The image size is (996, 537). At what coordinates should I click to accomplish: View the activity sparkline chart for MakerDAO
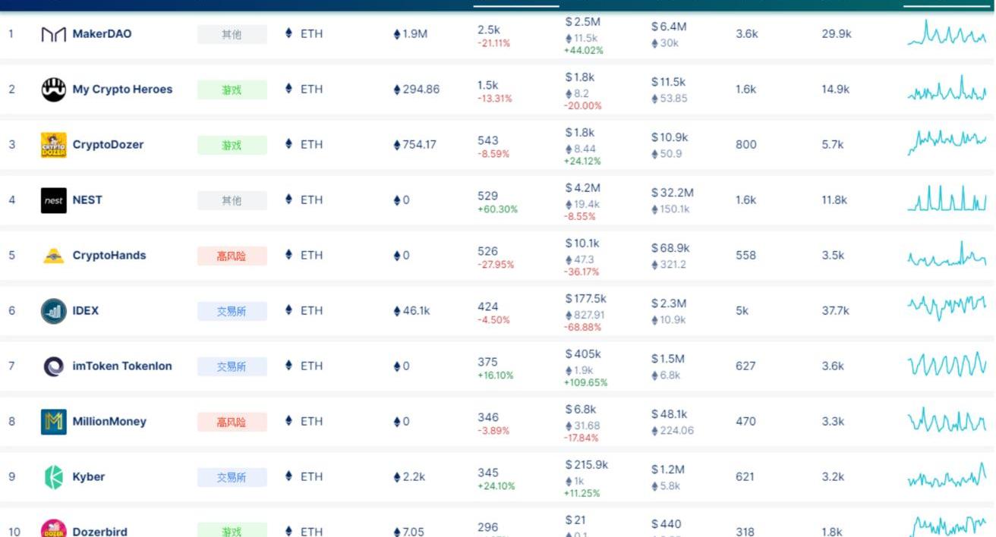947,34
